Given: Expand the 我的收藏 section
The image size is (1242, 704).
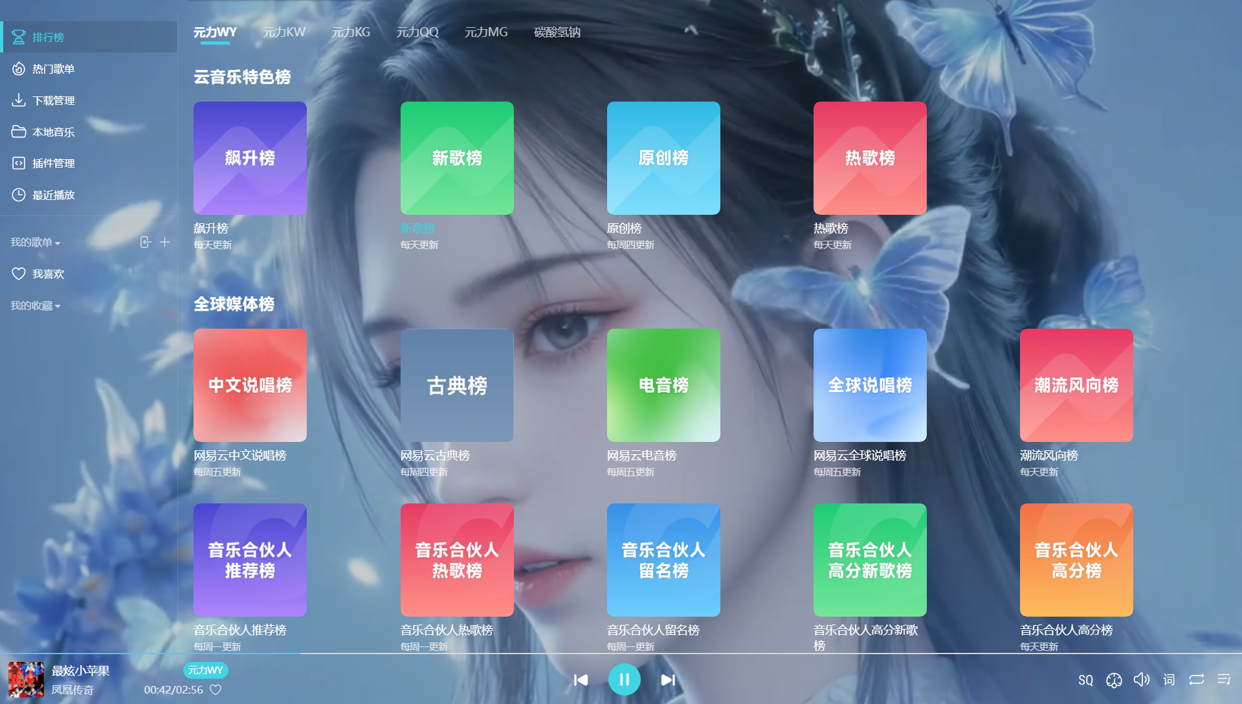Looking at the screenshot, I should (x=35, y=306).
